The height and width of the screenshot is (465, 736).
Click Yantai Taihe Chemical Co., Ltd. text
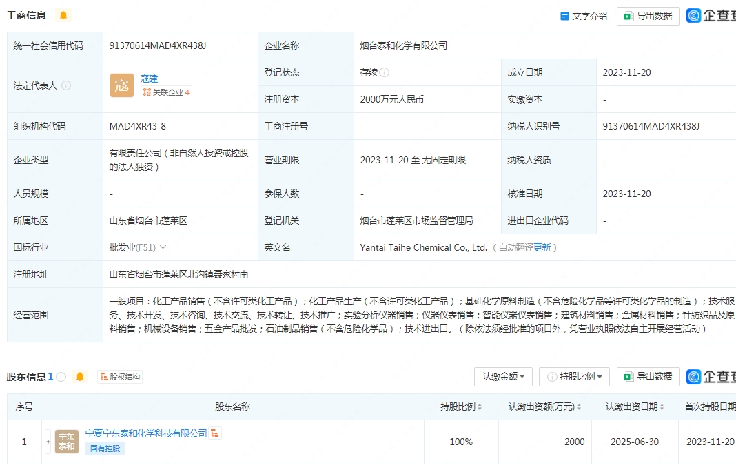[423, 247]
